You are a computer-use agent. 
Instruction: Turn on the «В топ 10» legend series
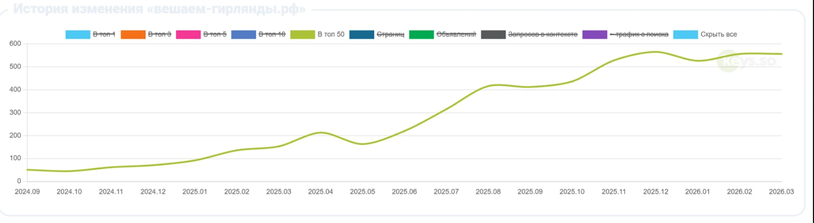pyautogui.click(x=271, y=34)
